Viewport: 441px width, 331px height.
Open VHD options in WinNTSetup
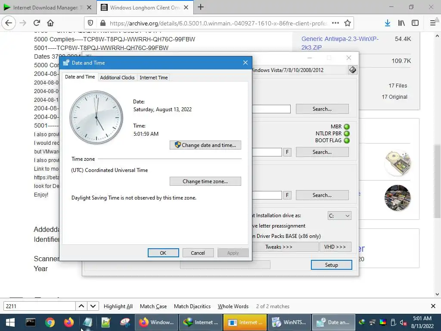click(335, 247)
